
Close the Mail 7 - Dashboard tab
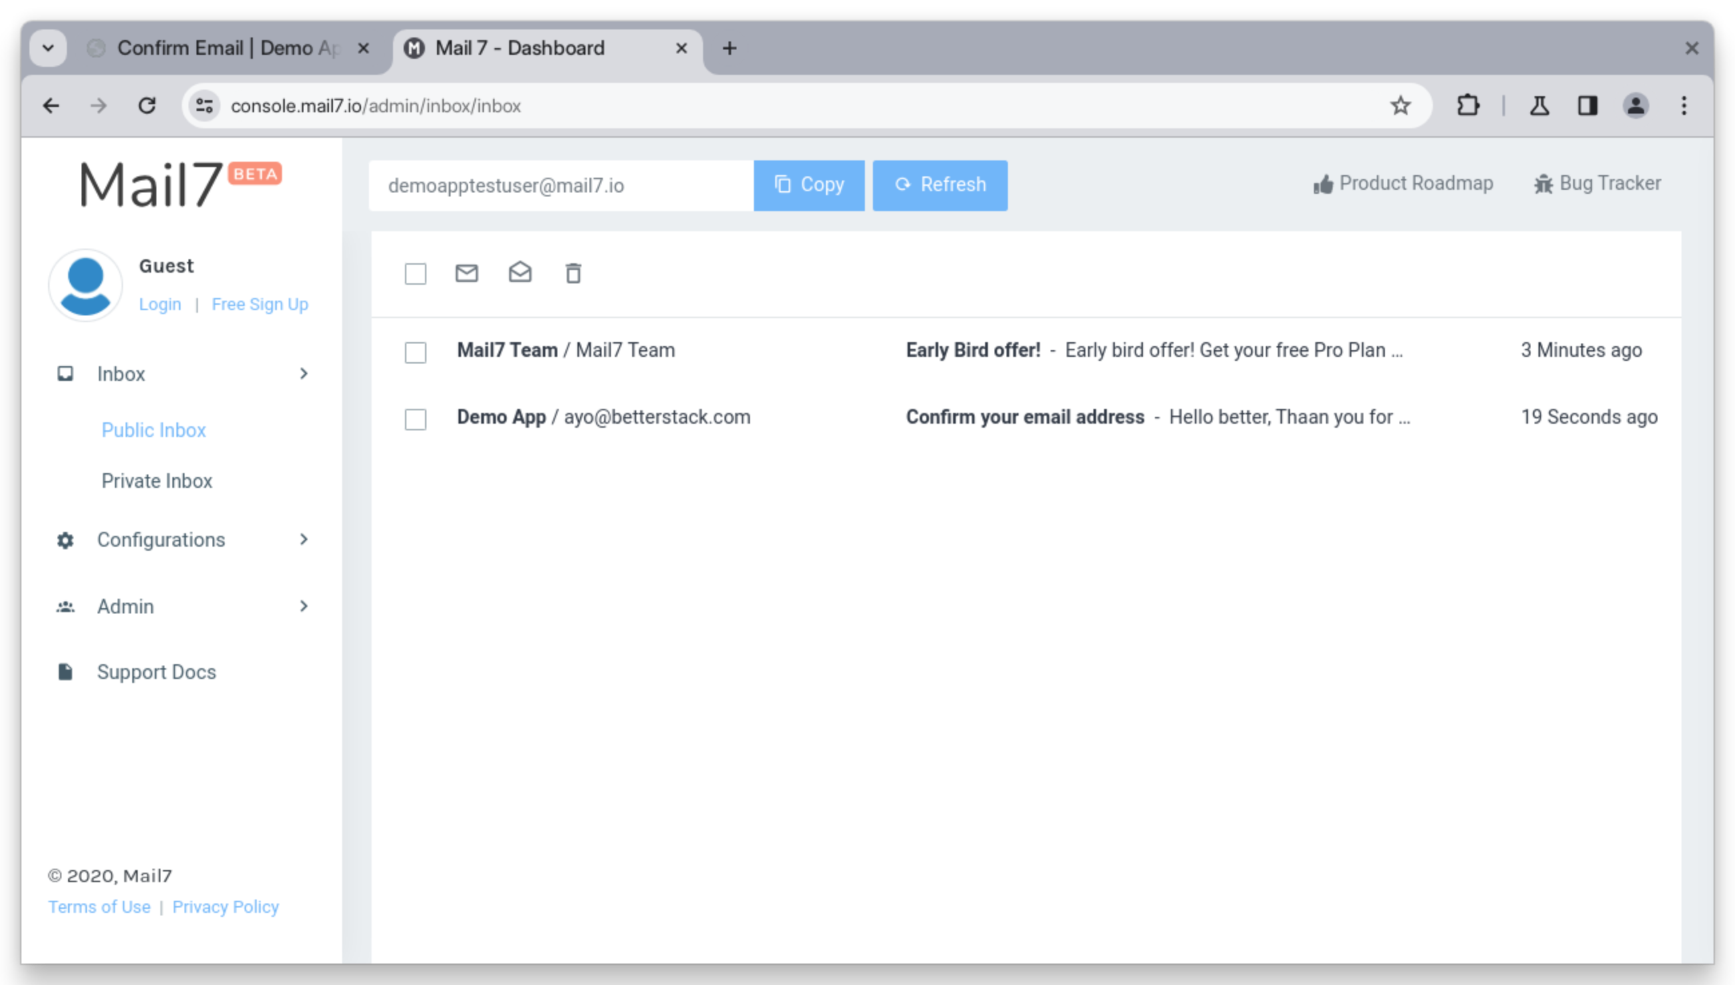coord(681,48)
